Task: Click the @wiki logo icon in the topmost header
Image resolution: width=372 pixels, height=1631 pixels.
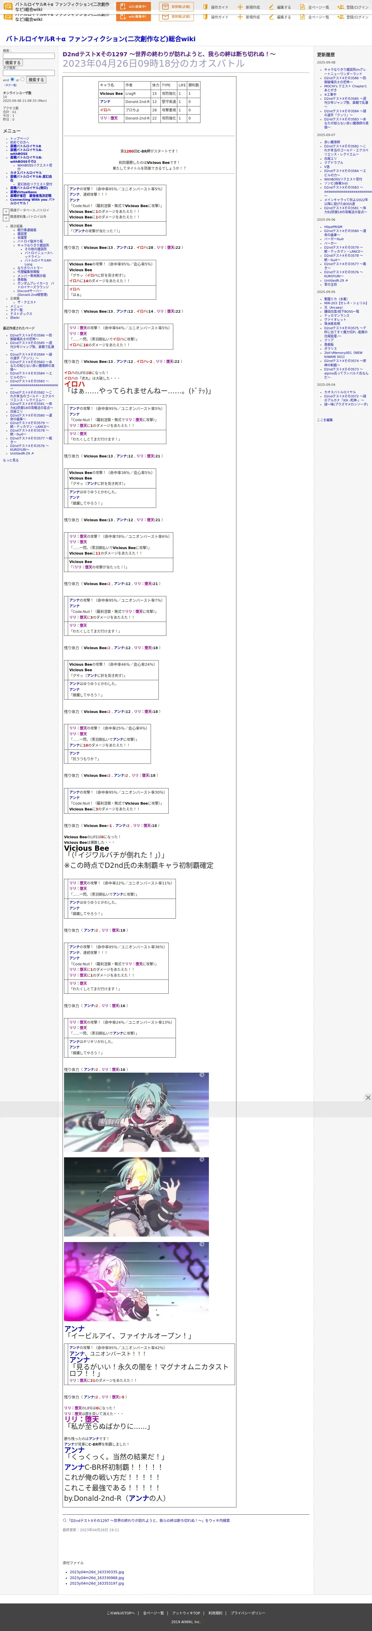Action: (x=8, y=7)
